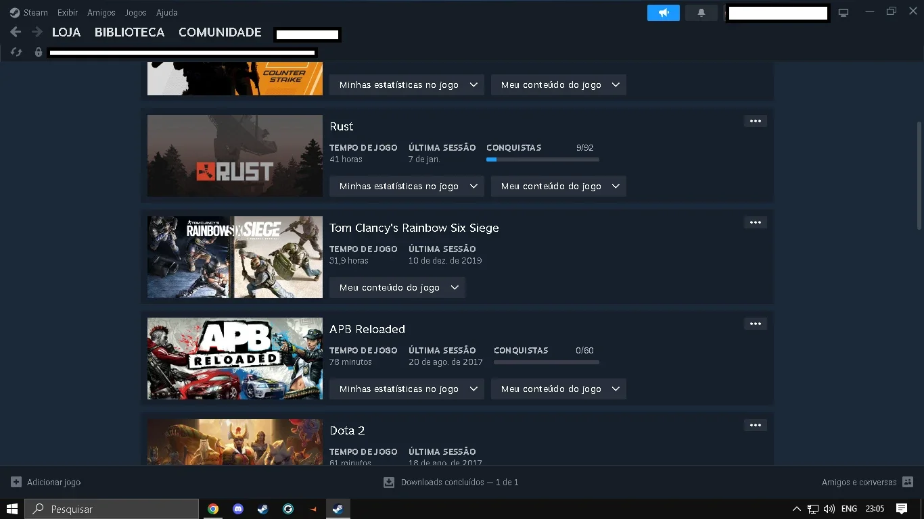
Task: Click Rust CONQUISTAS 9/92 label
Action: [540, 147]
